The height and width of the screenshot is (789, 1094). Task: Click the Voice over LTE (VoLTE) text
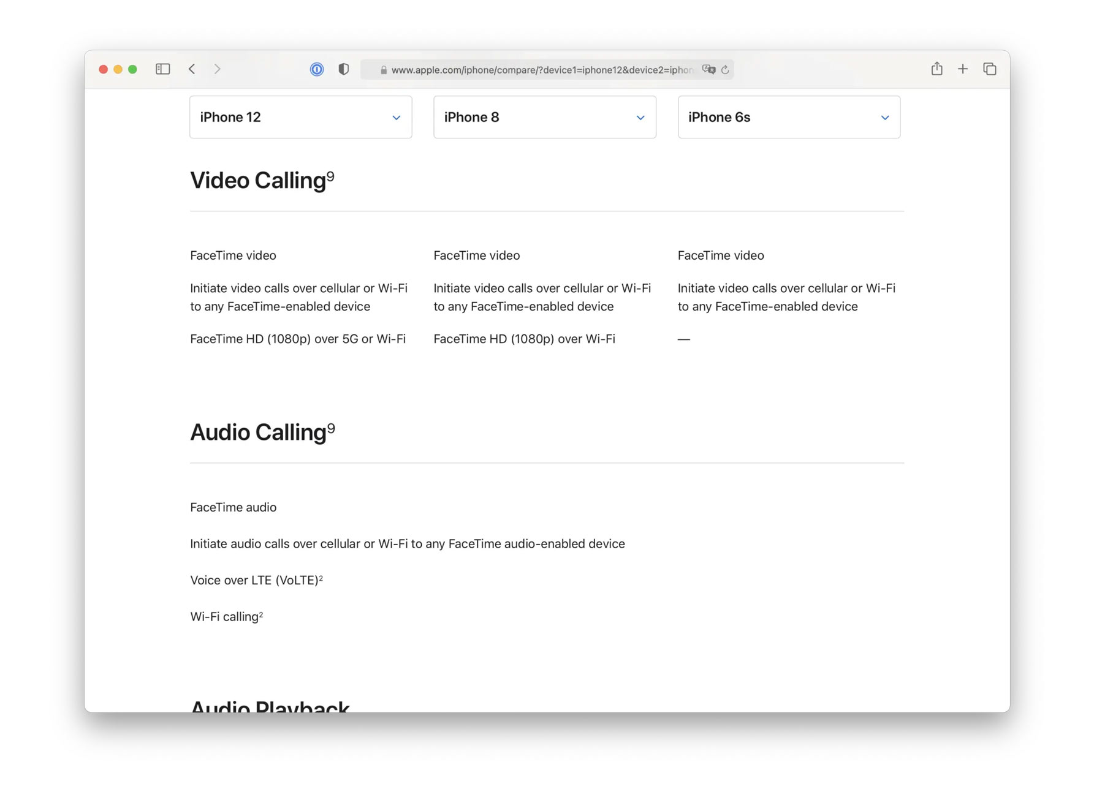(254, 580)
